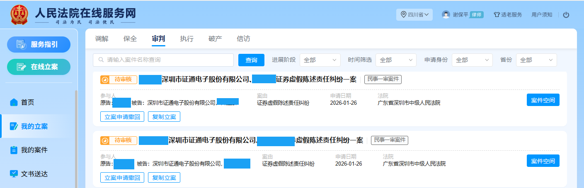
Task: Click the 人民法院在线服务网 site title
Action: [x=86, y=13]
